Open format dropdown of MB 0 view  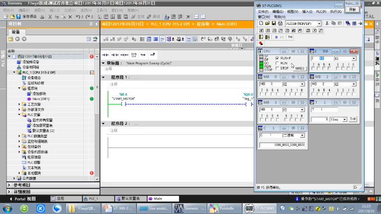302,84
